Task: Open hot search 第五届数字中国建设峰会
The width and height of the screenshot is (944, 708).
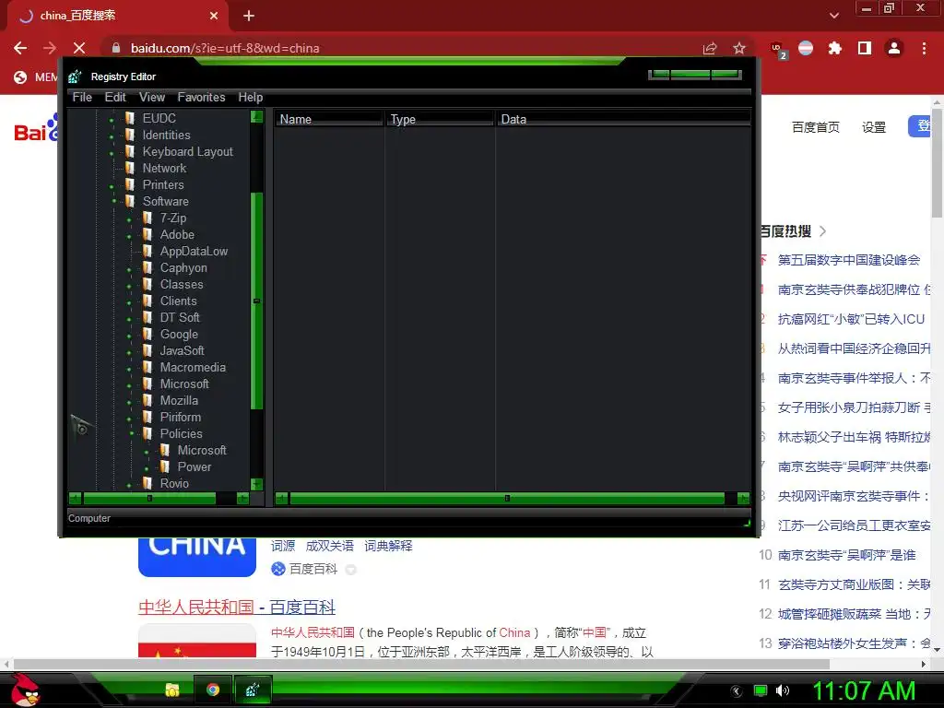Action: 849,260
